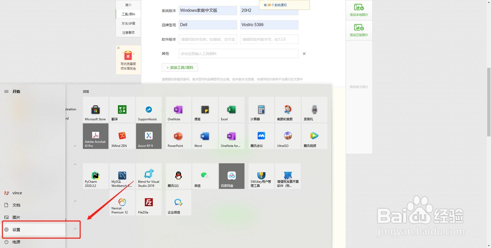Viewport: 491px width, 248px height.
Task: Open the OneNote for... tile
Action: [231, 136]
